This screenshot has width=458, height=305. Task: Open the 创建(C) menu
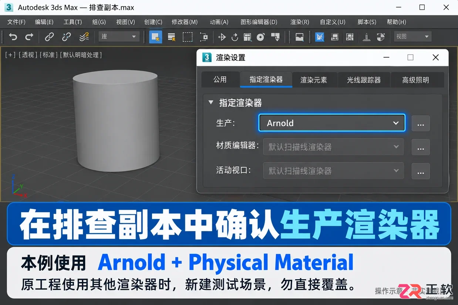153,22
